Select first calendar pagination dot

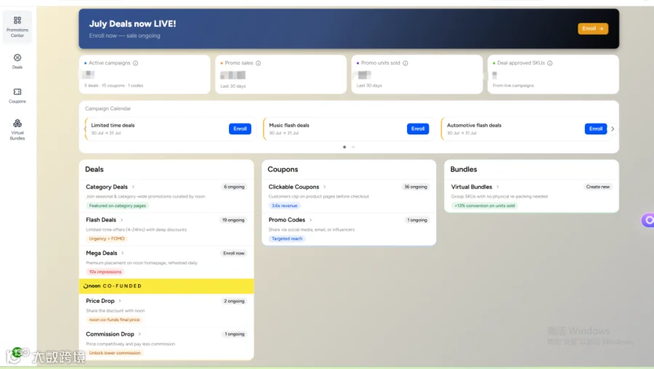pyautogui.click(x=344, y=147)
